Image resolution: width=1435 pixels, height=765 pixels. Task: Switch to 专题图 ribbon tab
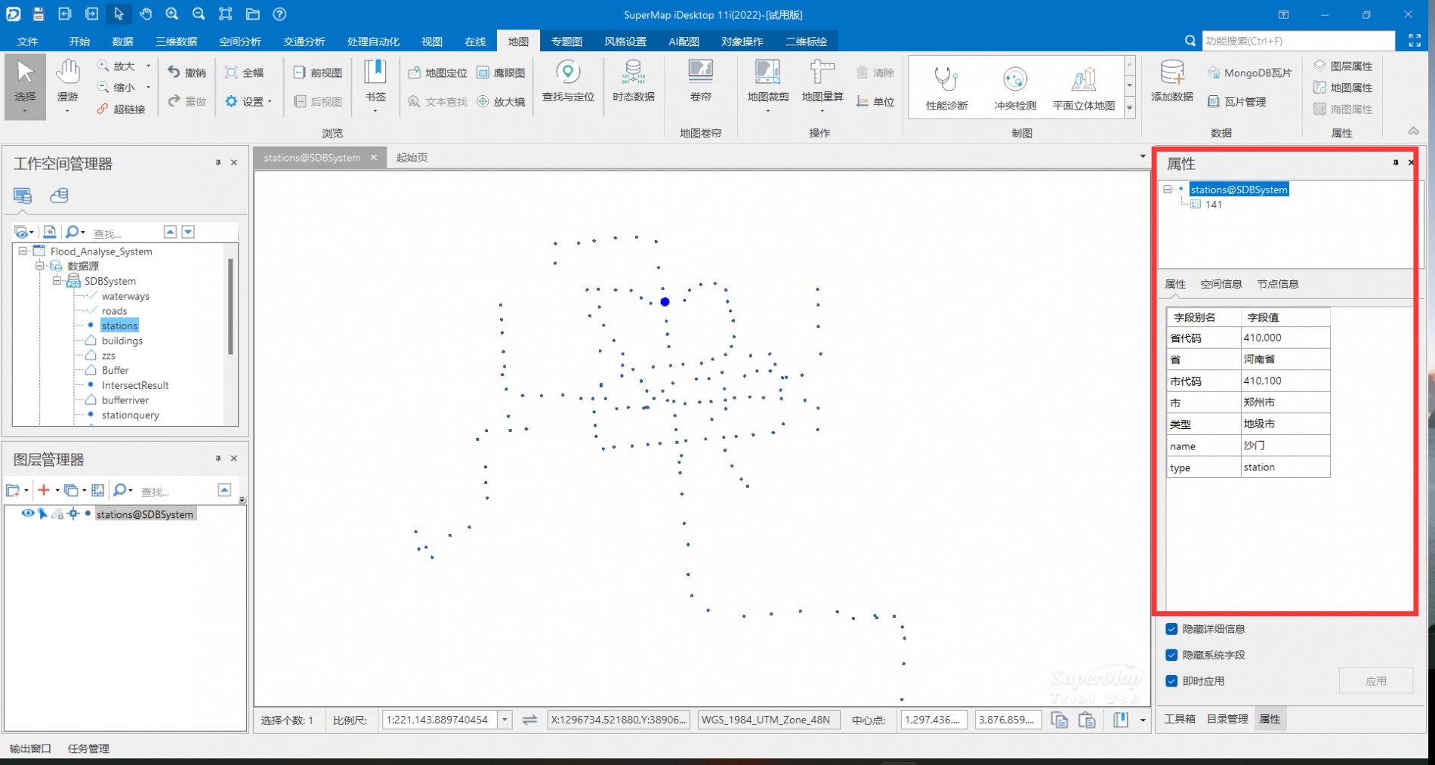click(566, 42)
